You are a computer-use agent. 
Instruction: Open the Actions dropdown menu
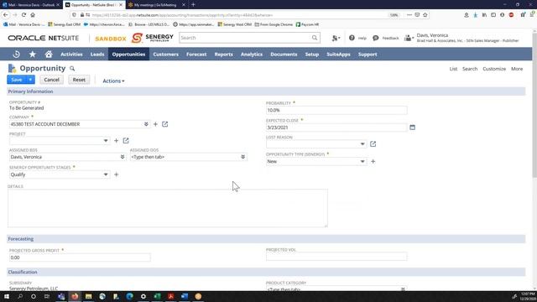113,81
